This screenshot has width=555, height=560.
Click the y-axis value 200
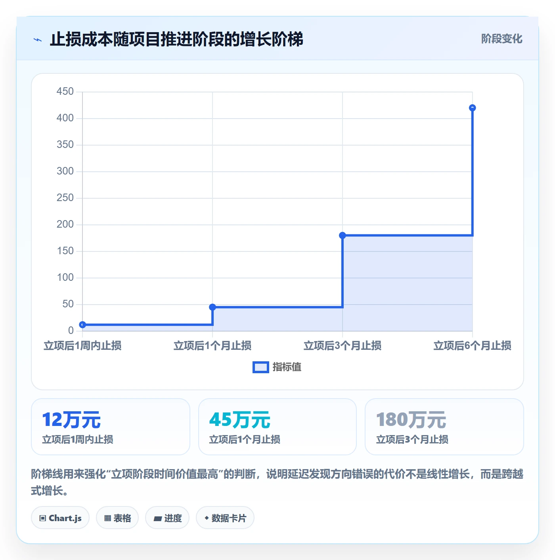(65, 224)
